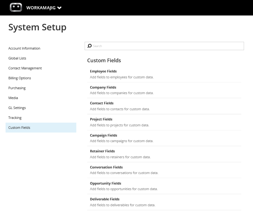
Task: Go to Billing Options
Action: coord(19,78)
